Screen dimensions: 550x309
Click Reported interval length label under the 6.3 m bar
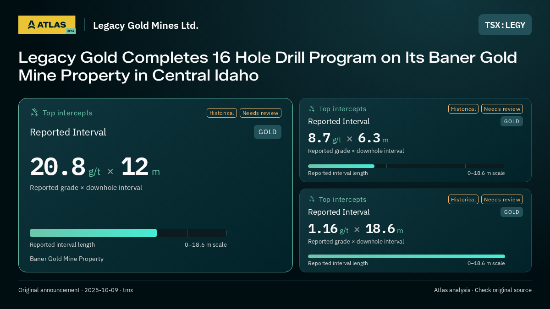click(x=338, y=173)
